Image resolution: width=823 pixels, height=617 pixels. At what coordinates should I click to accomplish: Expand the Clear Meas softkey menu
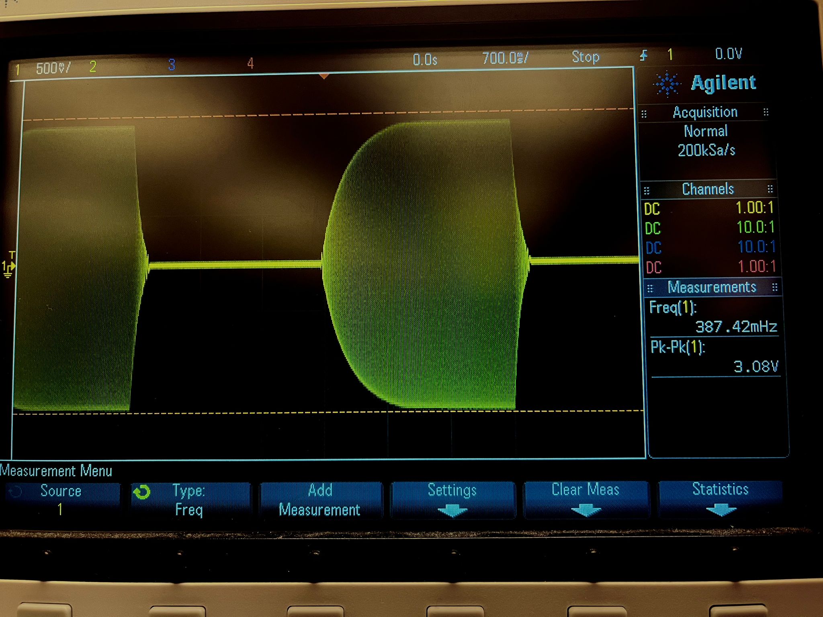(586, 499)
